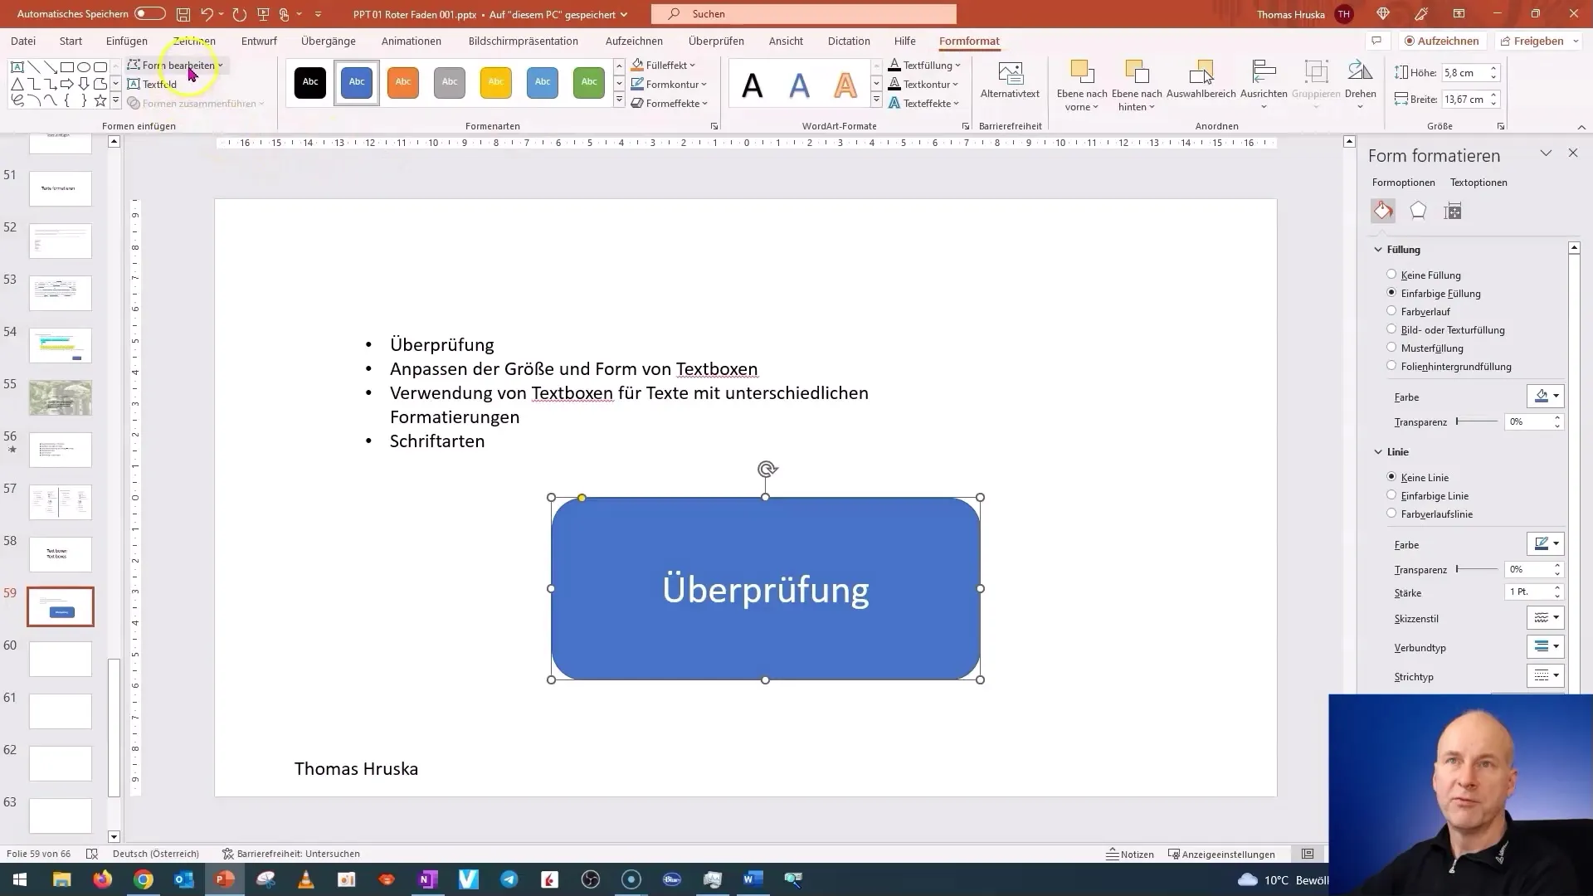Open Formeffekte dropdown

click(x=669, y=103)
